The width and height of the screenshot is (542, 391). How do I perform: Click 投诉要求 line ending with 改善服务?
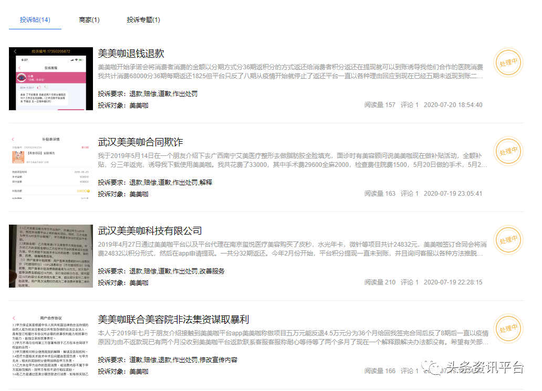click(161, 271)
